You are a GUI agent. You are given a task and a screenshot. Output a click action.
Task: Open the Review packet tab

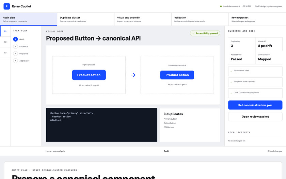click(x=257, y=19)
